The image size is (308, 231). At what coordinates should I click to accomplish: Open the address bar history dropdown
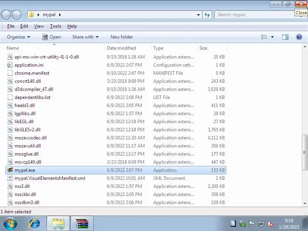tap(198, 15)
